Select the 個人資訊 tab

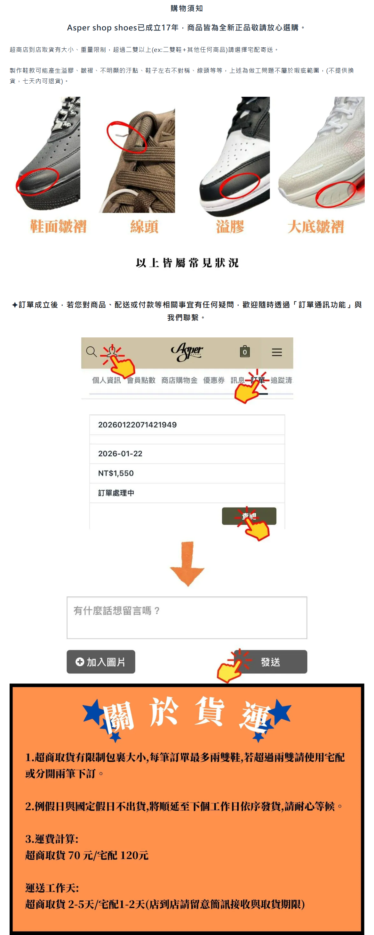click(106, 380)
